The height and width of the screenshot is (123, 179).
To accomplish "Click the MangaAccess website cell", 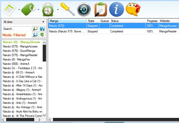I will click(x=168, y=26).
